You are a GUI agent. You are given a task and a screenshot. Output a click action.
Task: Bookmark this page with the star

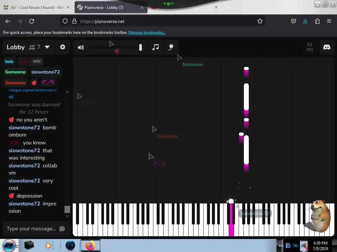(260, 21)
